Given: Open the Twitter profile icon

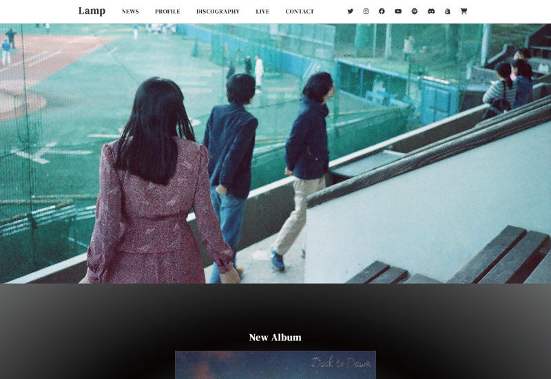Looking at the screenshot, I should 350,12.
